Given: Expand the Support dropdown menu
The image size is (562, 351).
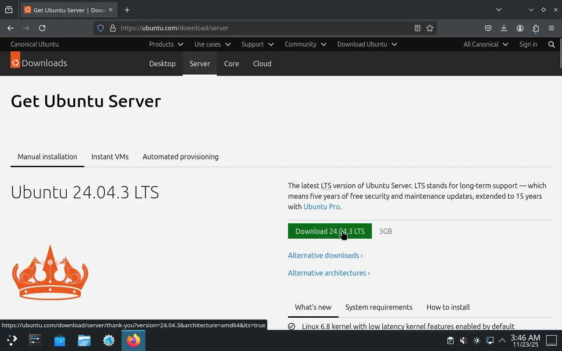Looking at the screenshot, I should pos(257,44).
